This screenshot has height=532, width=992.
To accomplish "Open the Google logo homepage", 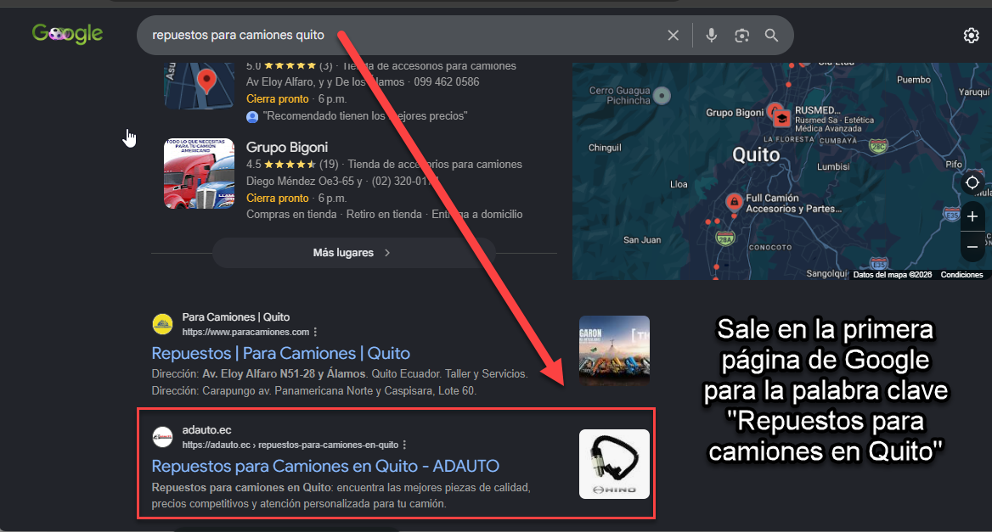I will 68,33.
